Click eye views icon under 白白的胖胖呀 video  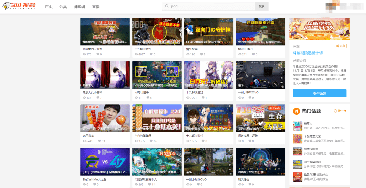[137, 141]
